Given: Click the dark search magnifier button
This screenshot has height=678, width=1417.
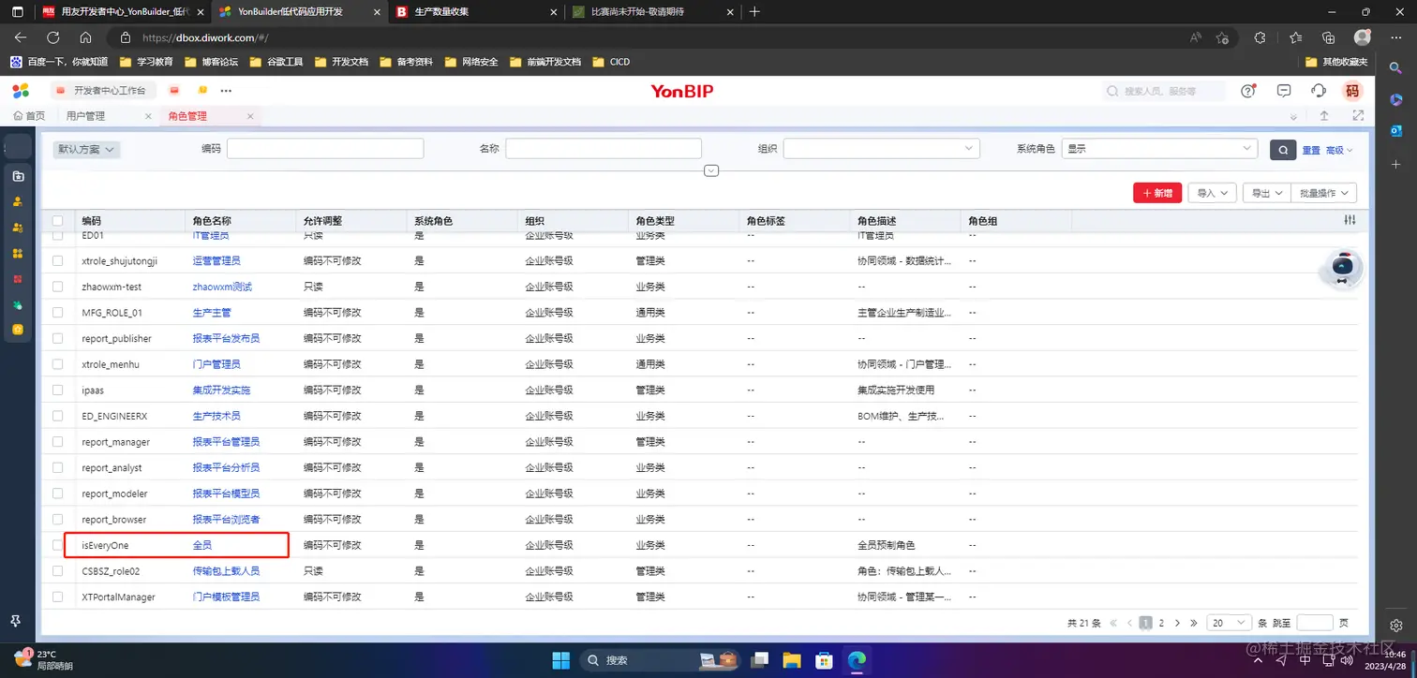Looking at the screenshot, I should click(1283, 149).
